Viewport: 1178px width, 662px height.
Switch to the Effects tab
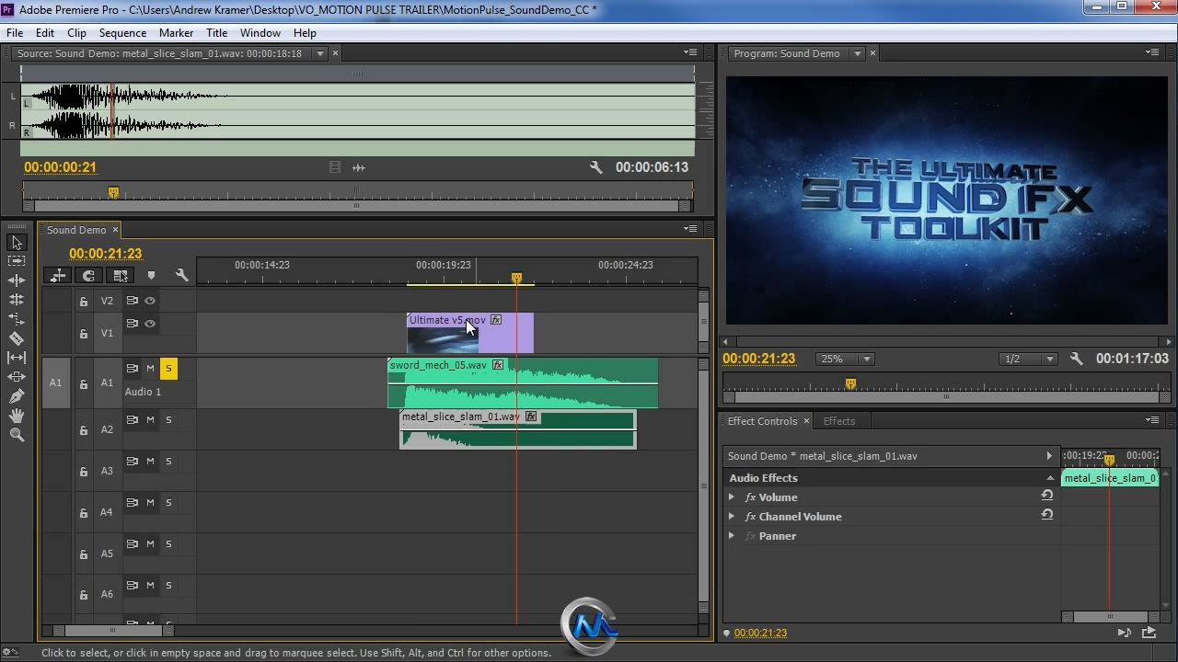[x=838, y=421]
